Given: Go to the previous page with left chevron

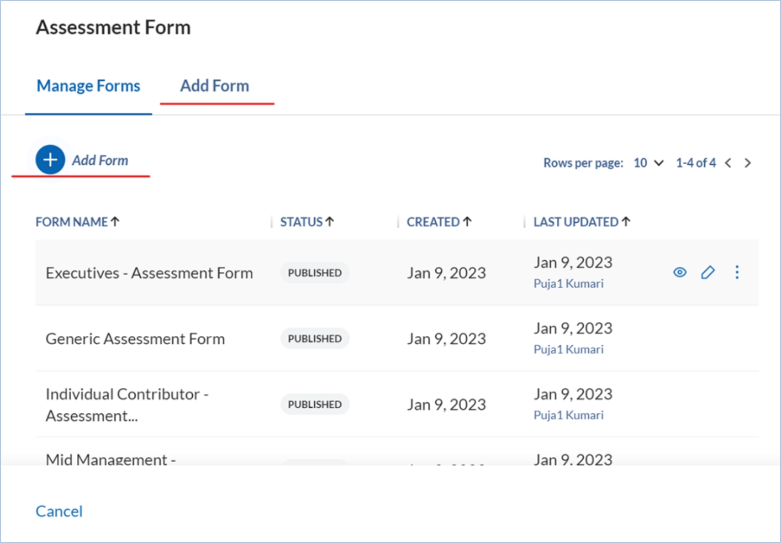Looking at the screenshot, I should (728, 163).
